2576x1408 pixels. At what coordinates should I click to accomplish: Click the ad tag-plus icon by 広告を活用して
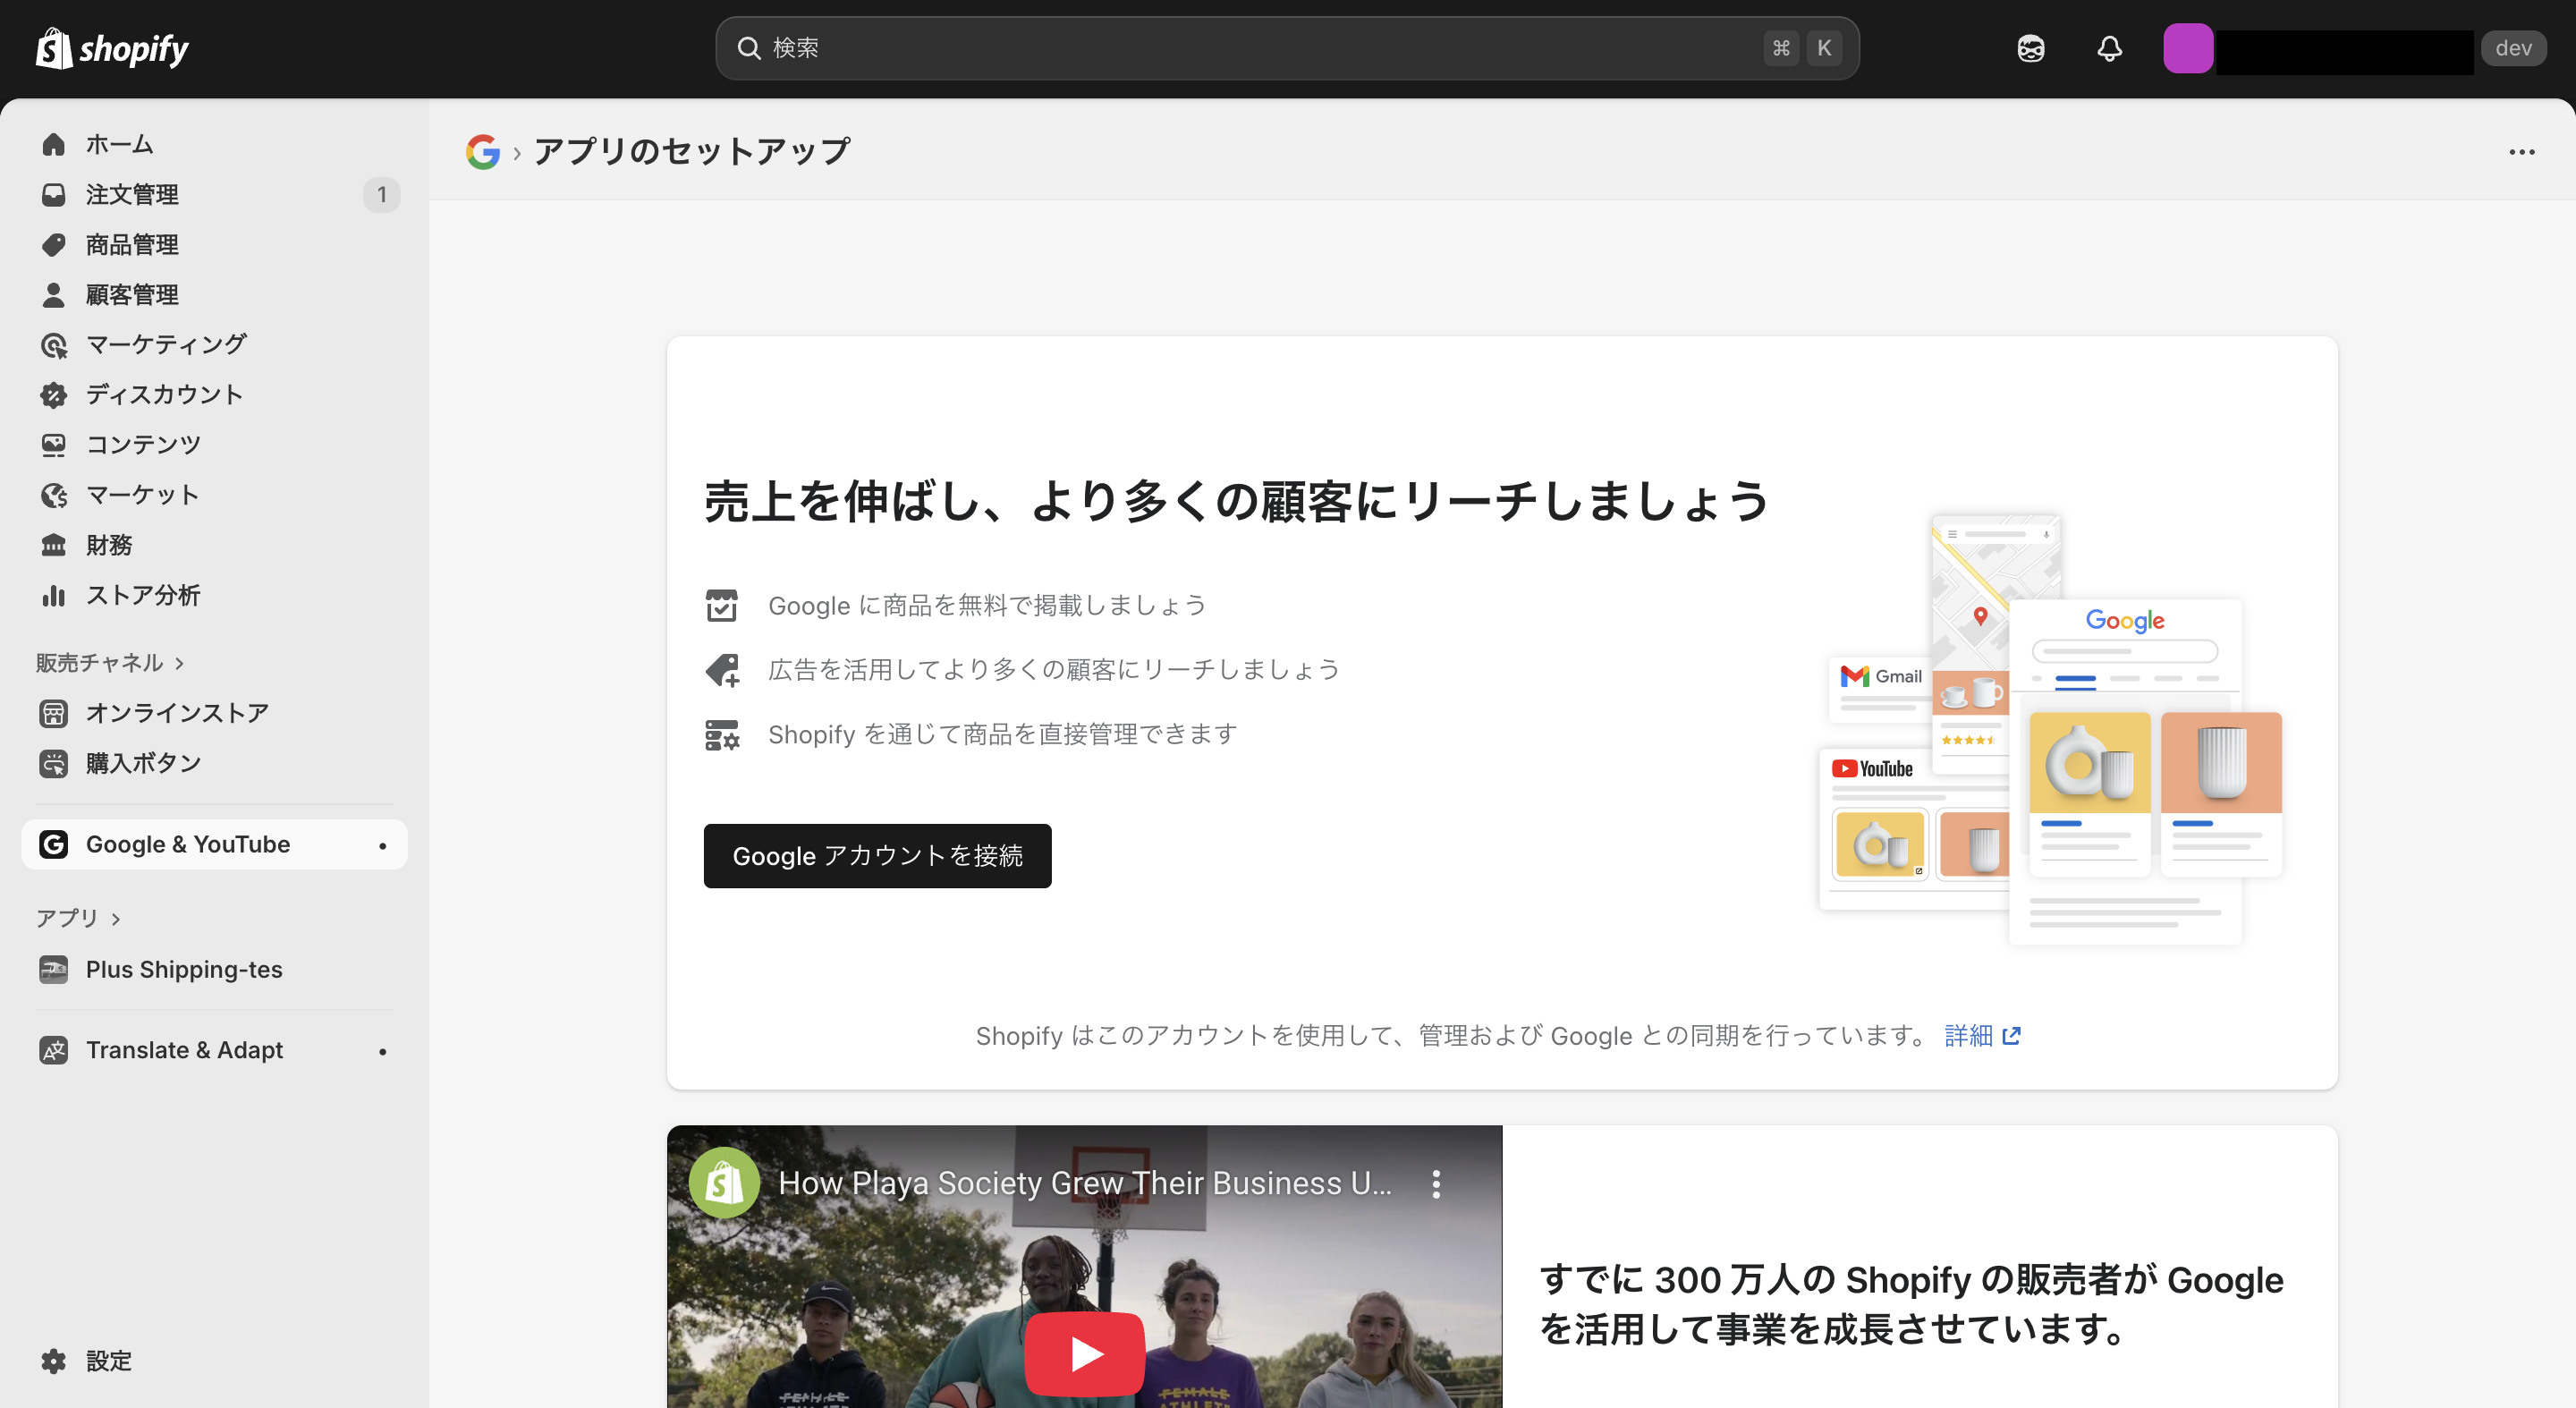722,670
